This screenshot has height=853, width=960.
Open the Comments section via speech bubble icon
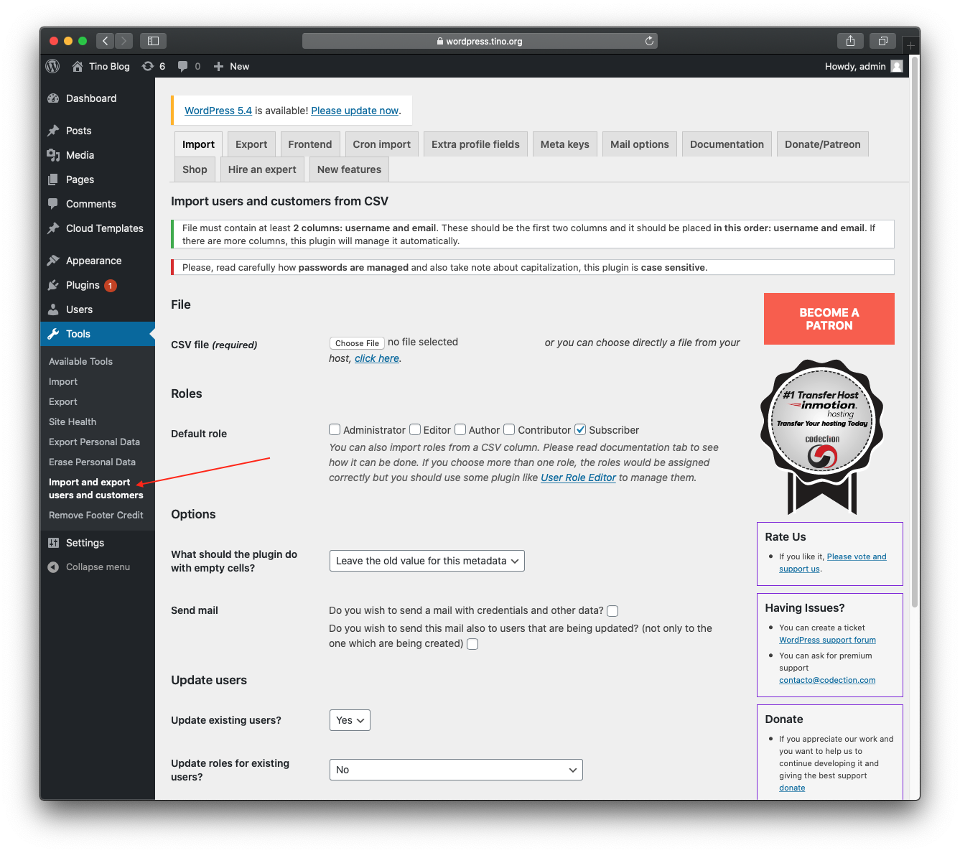(53, 204)
